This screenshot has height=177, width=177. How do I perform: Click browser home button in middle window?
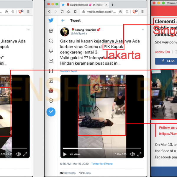(69, 12)
